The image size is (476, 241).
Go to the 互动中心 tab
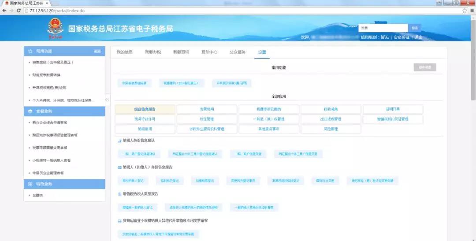pyautogui.click(x=209, y=52)
